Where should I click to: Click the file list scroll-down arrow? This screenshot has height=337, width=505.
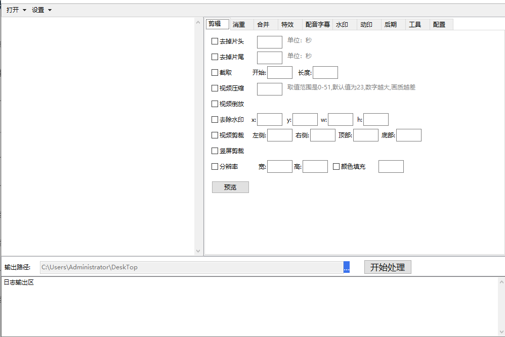pos(198,251)
